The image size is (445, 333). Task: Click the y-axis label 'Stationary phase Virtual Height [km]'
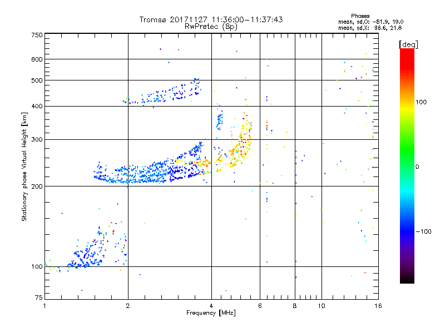tap(24, 167)
